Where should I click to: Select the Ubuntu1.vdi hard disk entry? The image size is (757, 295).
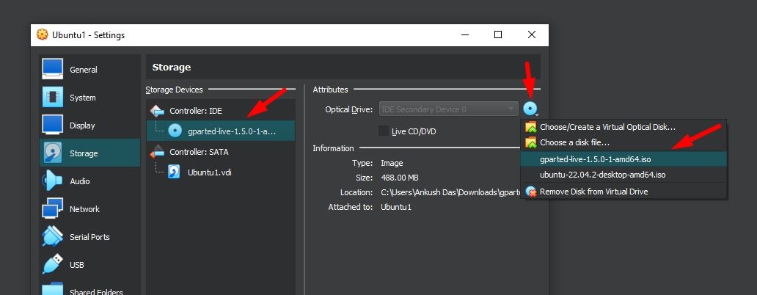[221, 172]
